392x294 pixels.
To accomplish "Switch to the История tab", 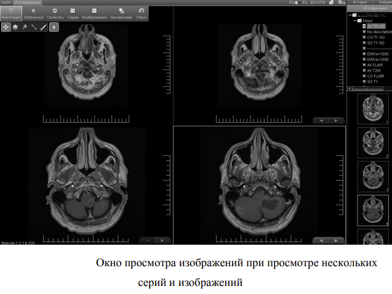I will click(360, 2).
